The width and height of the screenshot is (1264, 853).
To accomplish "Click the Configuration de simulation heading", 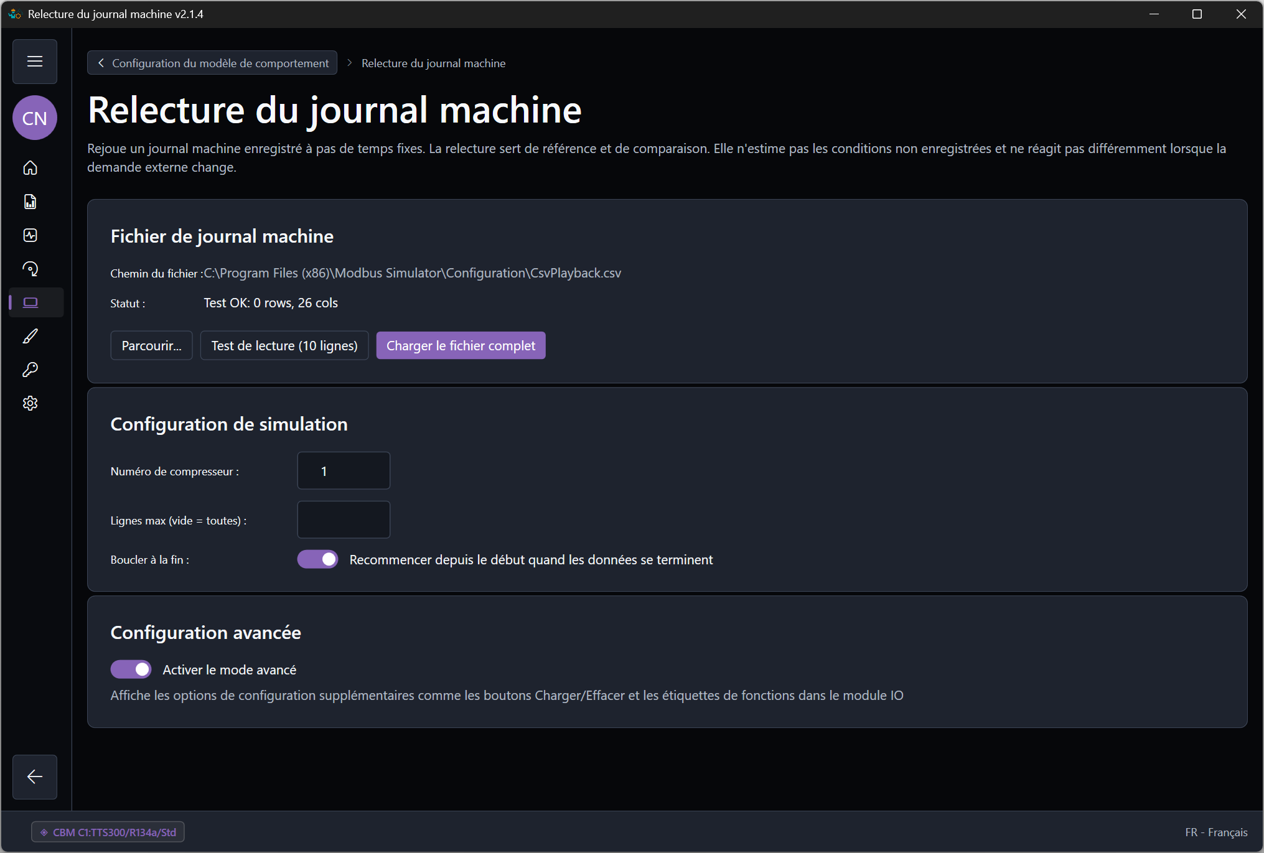I will 229,424.
